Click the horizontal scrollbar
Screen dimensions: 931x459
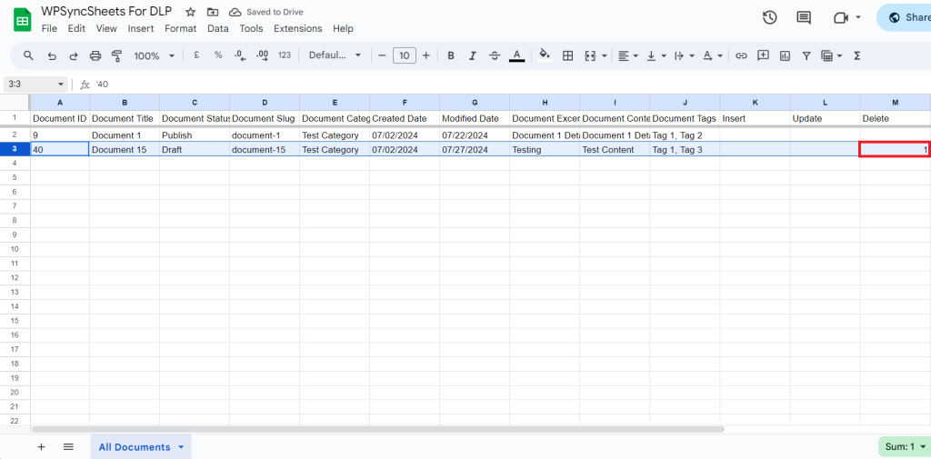pyautogui.click(x=377, y=429)
